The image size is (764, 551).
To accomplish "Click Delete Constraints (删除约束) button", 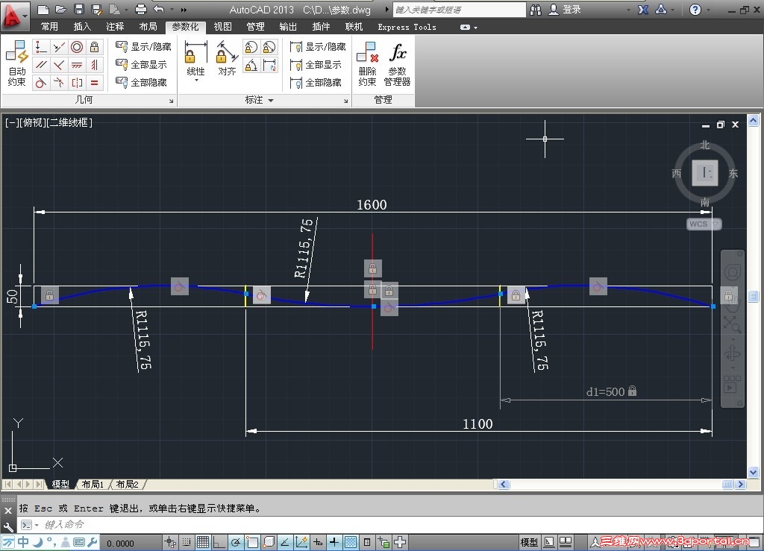I will pyautogui.click(x=367, y=64).
